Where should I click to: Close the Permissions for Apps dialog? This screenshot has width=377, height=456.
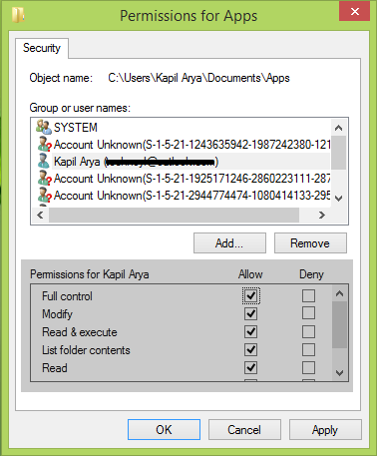[x=354, y=12]
